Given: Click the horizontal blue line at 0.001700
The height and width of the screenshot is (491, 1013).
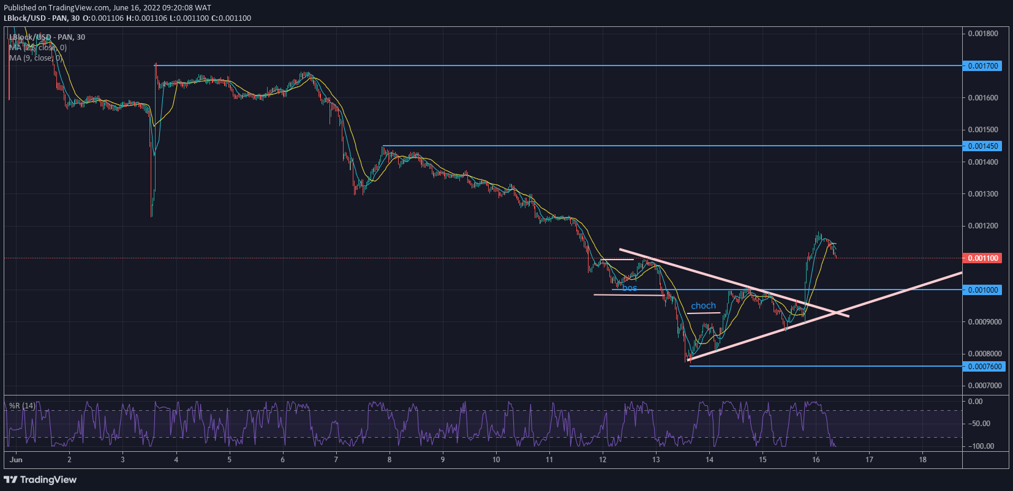Looking at the screenshot, I should (x=559, y=66).
